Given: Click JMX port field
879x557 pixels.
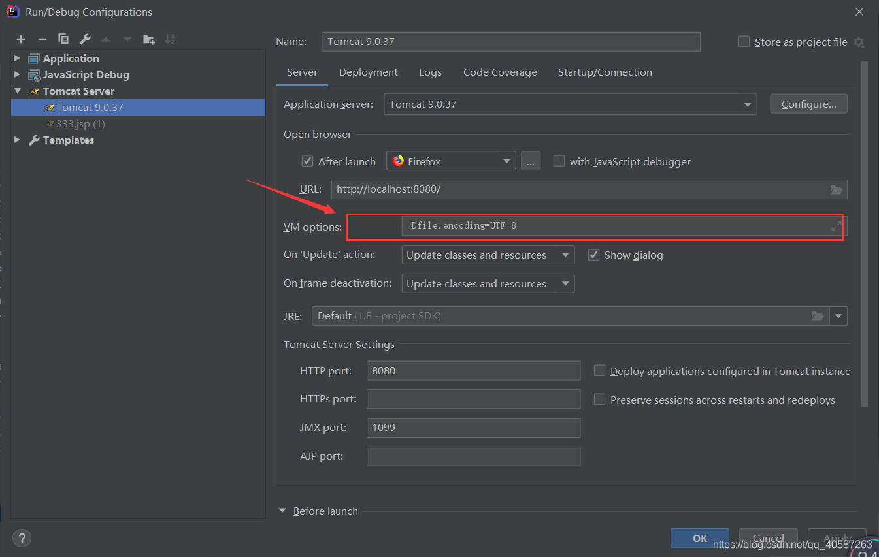Looking at the screenshot, I should click(473, 428).
